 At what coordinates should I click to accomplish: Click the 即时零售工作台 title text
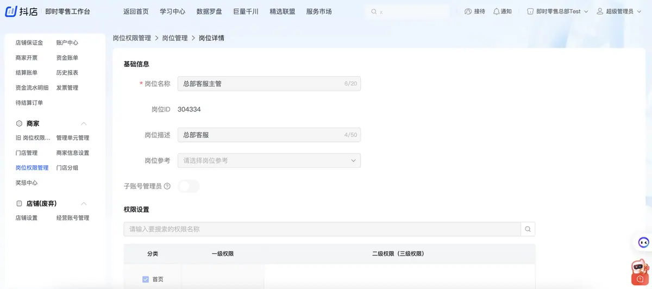coord(68,11)
